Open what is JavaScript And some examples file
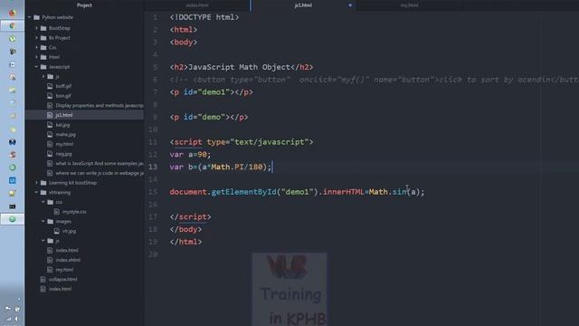Viewport: 579px width, 326px height. (100, 163)
